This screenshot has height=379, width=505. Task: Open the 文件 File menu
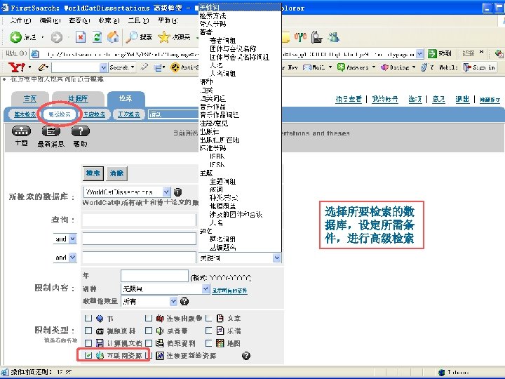click(20, 20)
